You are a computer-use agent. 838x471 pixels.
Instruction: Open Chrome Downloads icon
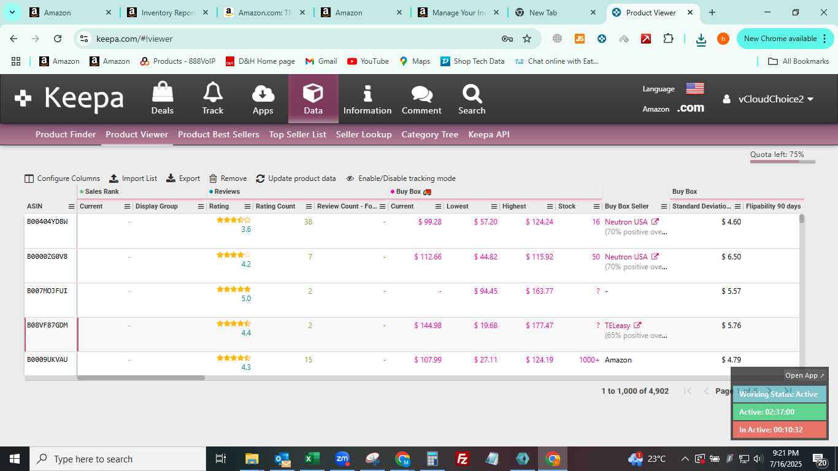(701, 39)
